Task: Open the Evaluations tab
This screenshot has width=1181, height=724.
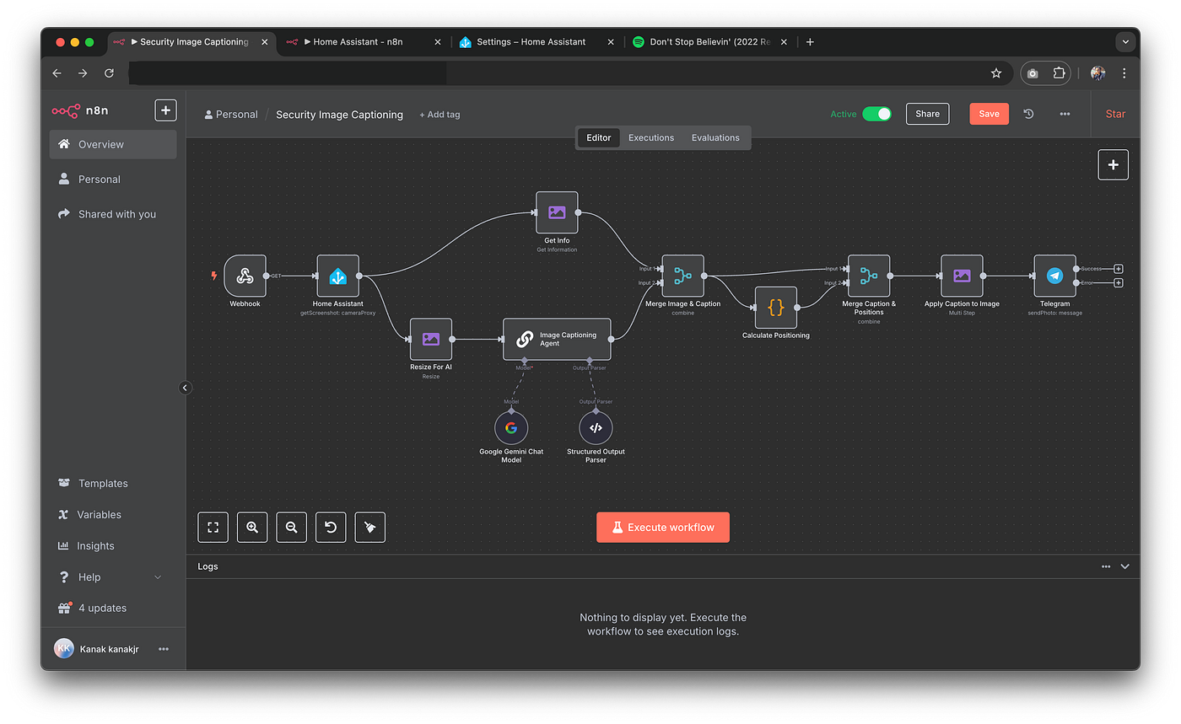Action: (715, 137)
